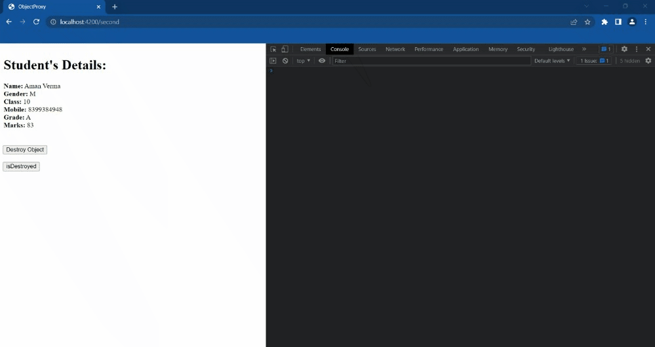Open console settings gear

pyautogui.click(x=648, y=61)
